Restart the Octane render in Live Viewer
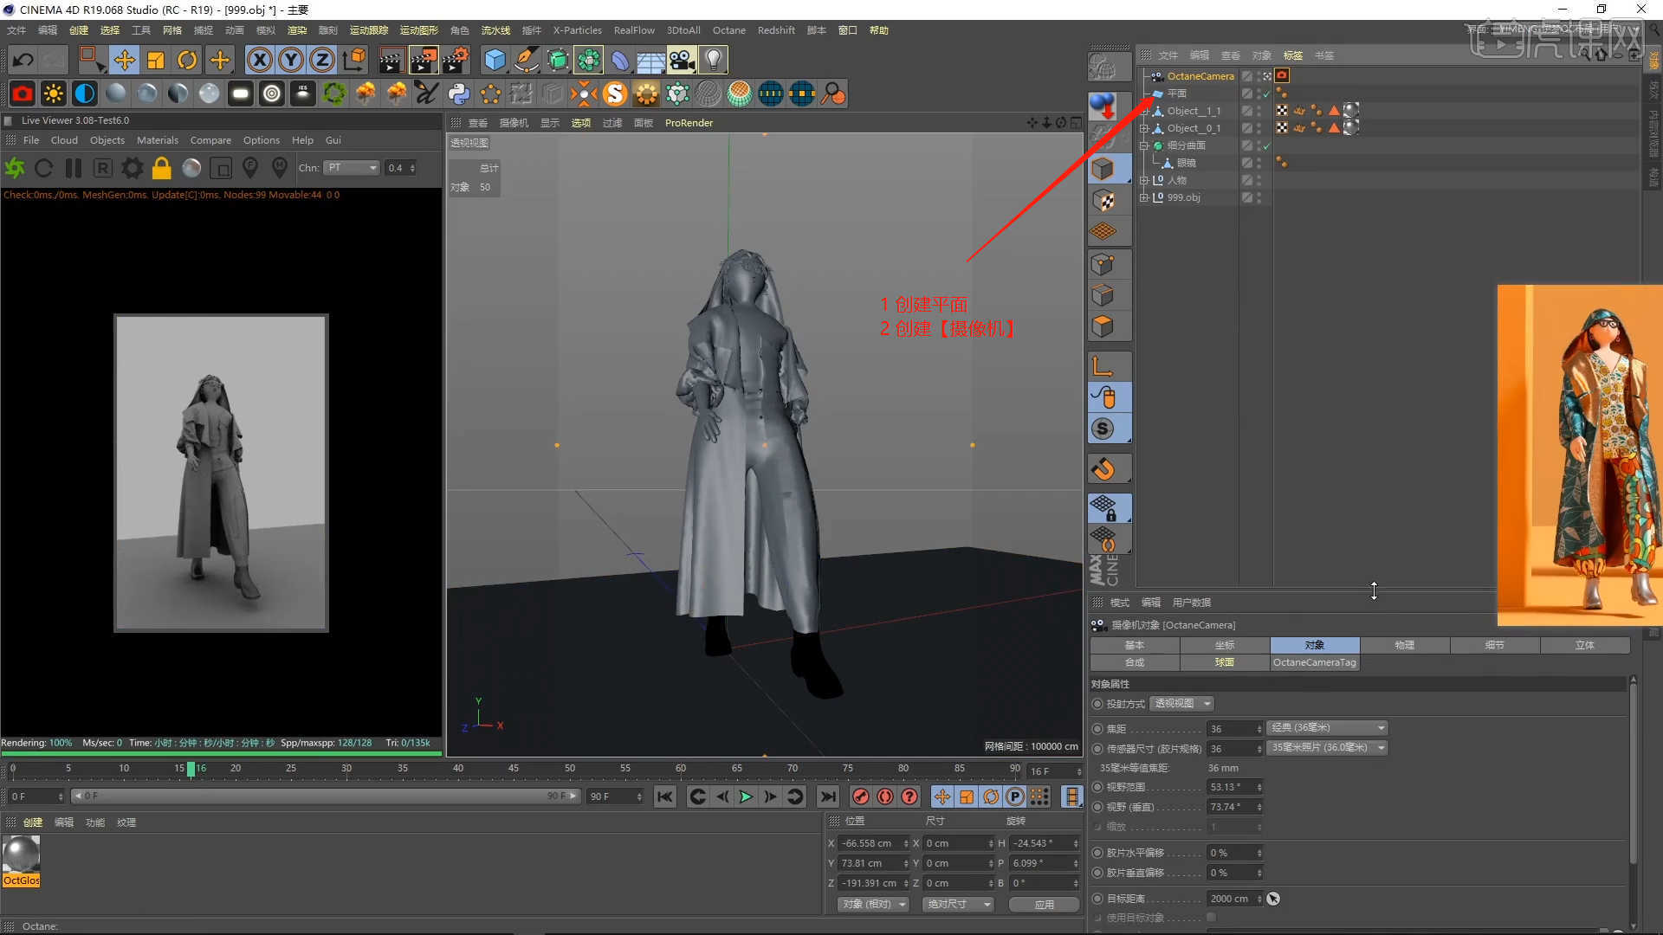 [43, 168]
